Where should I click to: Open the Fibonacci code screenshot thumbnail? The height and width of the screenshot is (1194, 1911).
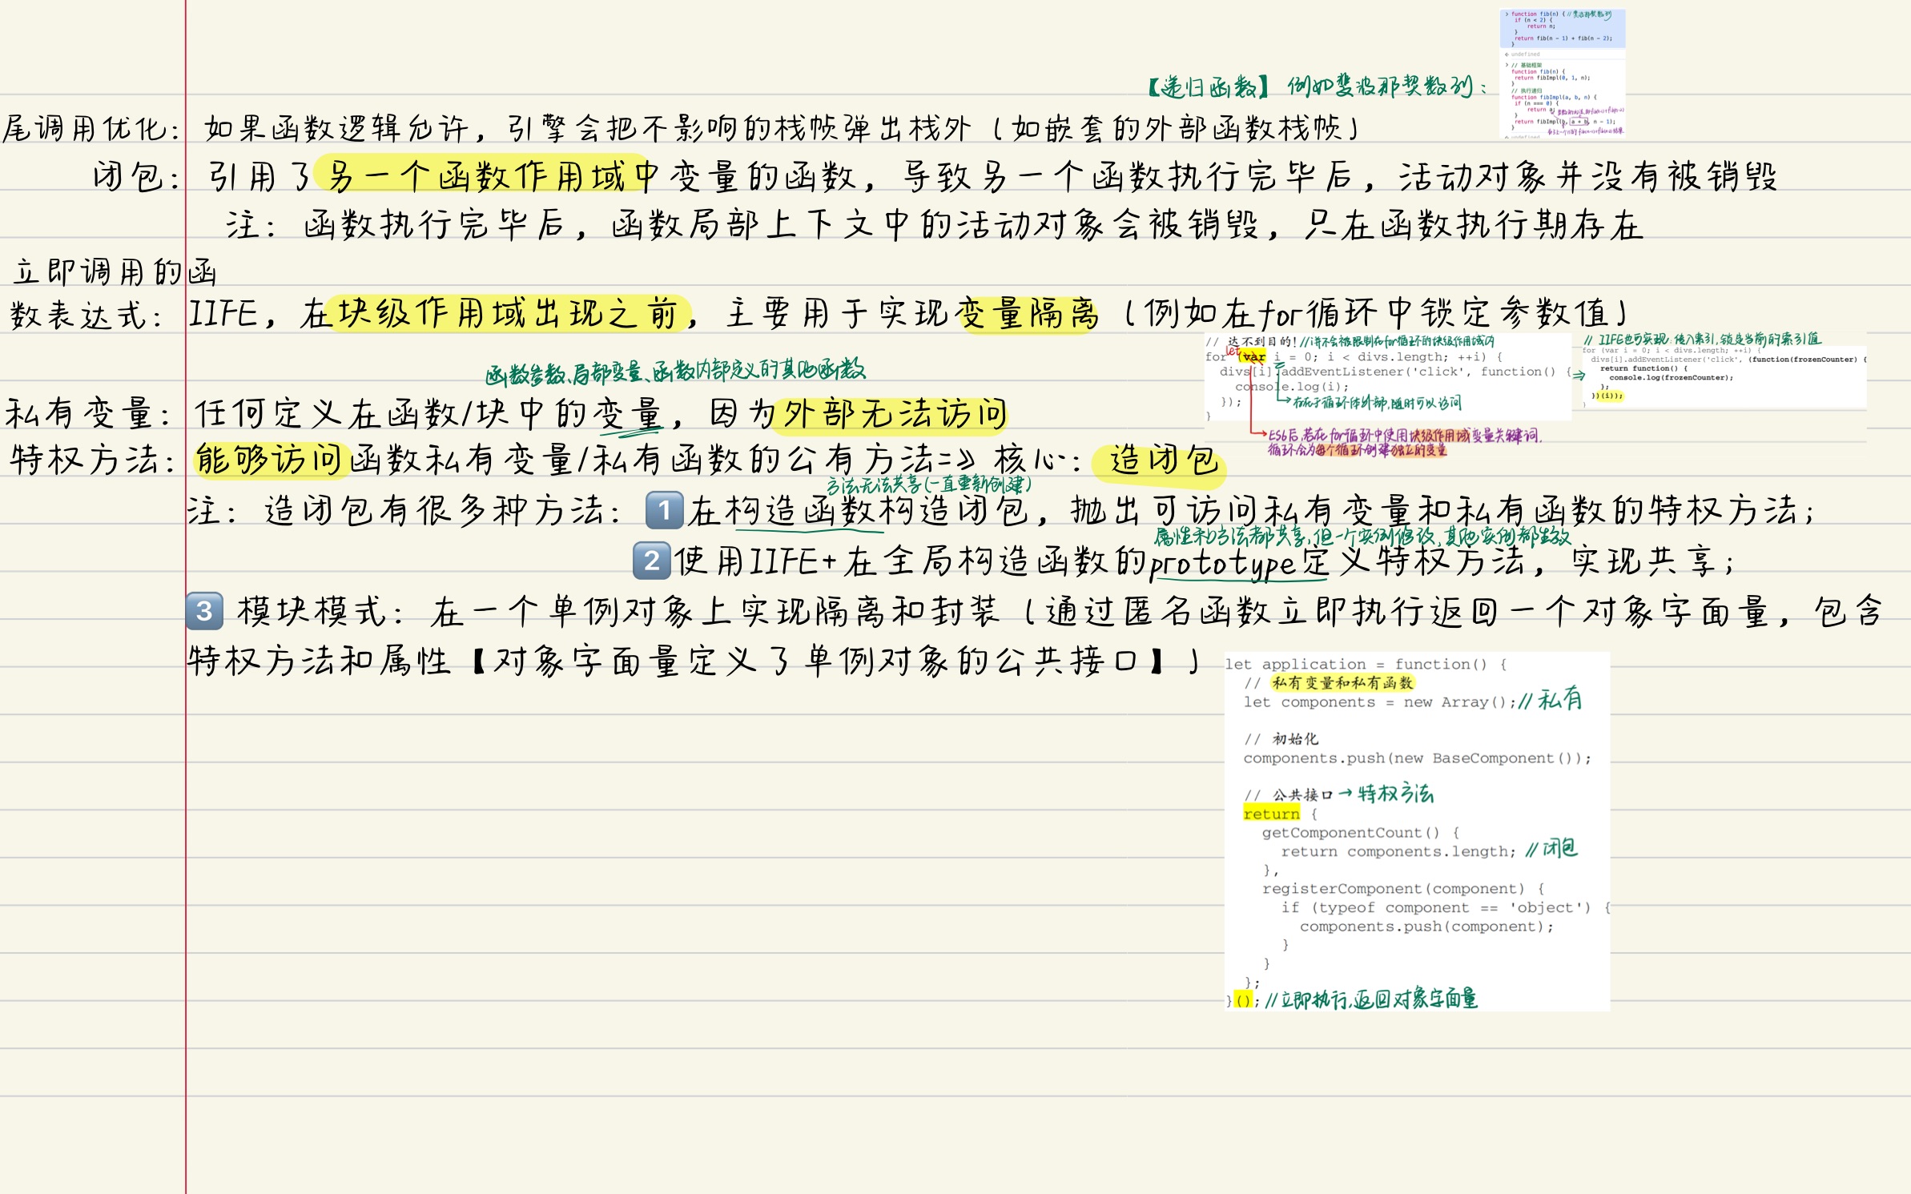click(x=1562, y=74)
